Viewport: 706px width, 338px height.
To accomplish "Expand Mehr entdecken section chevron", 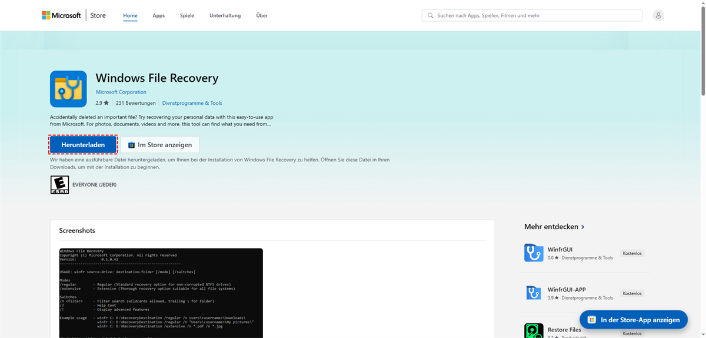I will (x=583, y=227).
